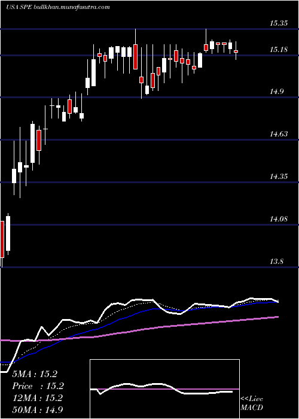Viewport: 299px width, 419px height.
Task: Click the 13.8 price level label
Action: [276, 261]
